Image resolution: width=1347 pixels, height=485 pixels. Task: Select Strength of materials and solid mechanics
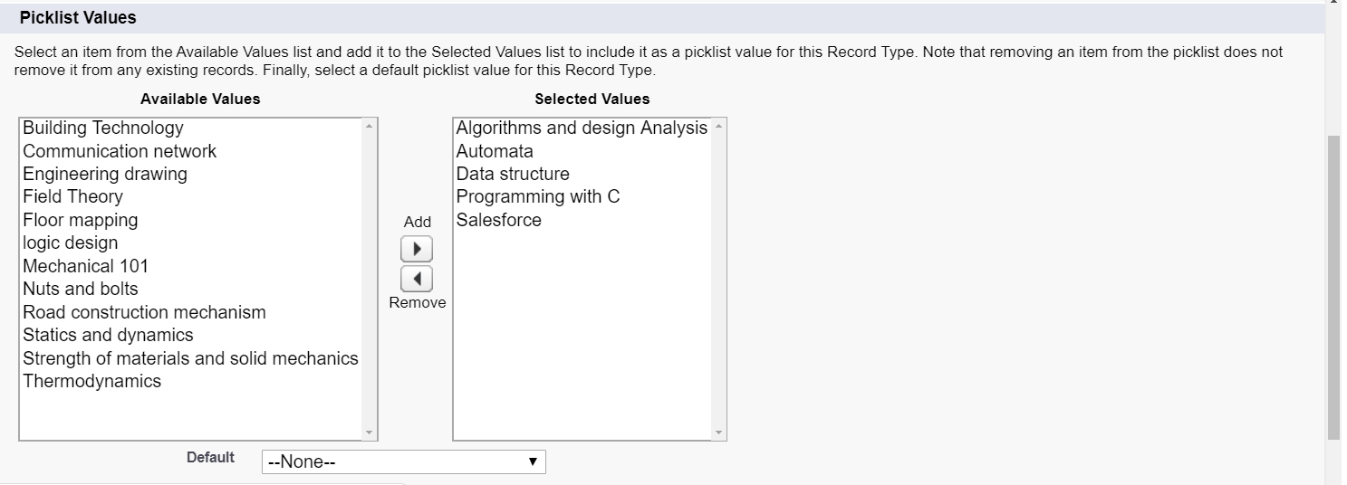190,358
